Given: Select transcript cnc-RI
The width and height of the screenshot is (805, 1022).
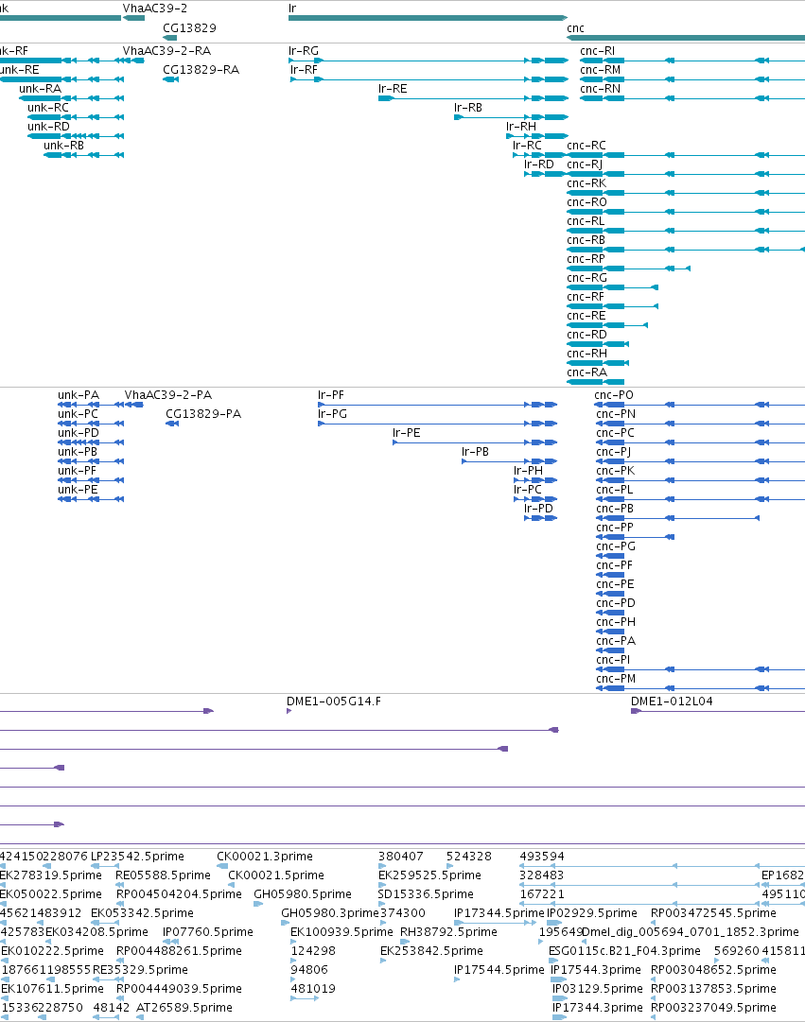Looking at the screenshot, I should coord(598,51).
